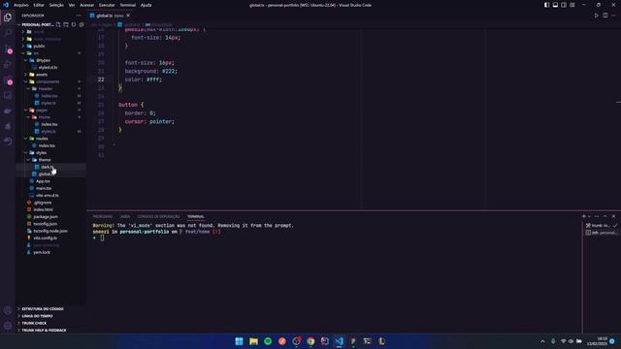This screenshot has width=621, height=349.
Task: Open the Search view in activity bar
Action: click(x=8, y=33)
